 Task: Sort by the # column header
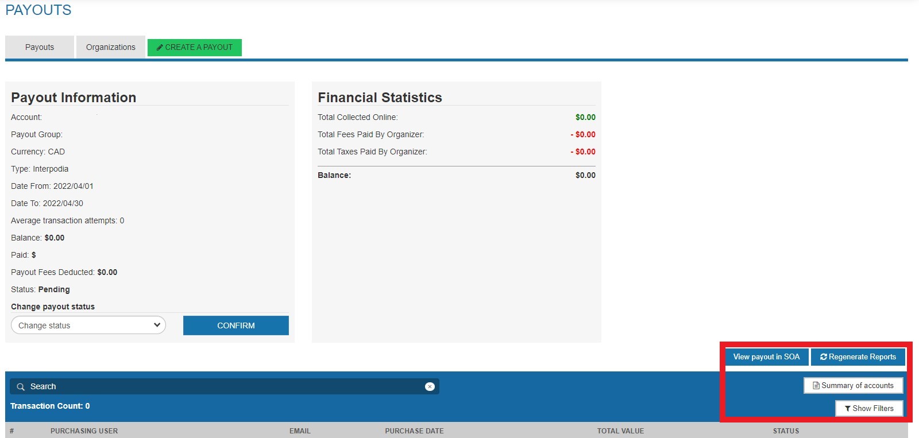coord(11,431)
